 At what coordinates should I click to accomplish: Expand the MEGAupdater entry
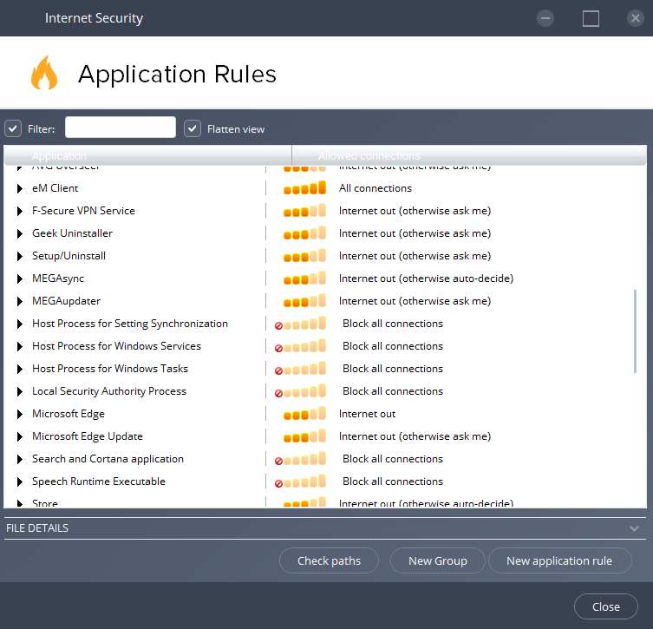[20, 301]
